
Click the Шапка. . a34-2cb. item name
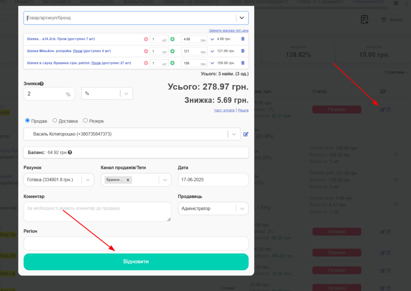pyautogui.click(x=61, y=39)
